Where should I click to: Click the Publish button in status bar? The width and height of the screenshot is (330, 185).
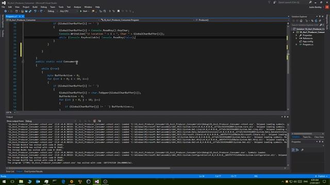coord(321,176)
